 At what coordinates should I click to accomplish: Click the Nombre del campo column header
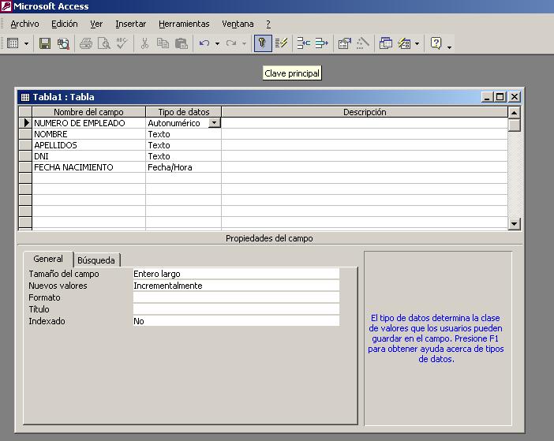pyautogui.click(x=88, y=112)
